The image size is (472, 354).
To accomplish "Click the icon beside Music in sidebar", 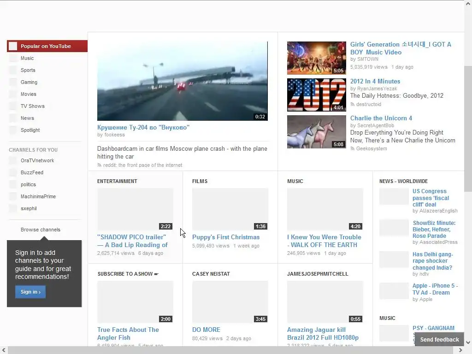I will [x=13, y=58].
